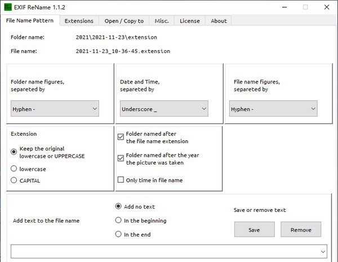Screen dimensions: 338x262
Task: Open the Date and Time separator dropdown
Action: [164, 109]
